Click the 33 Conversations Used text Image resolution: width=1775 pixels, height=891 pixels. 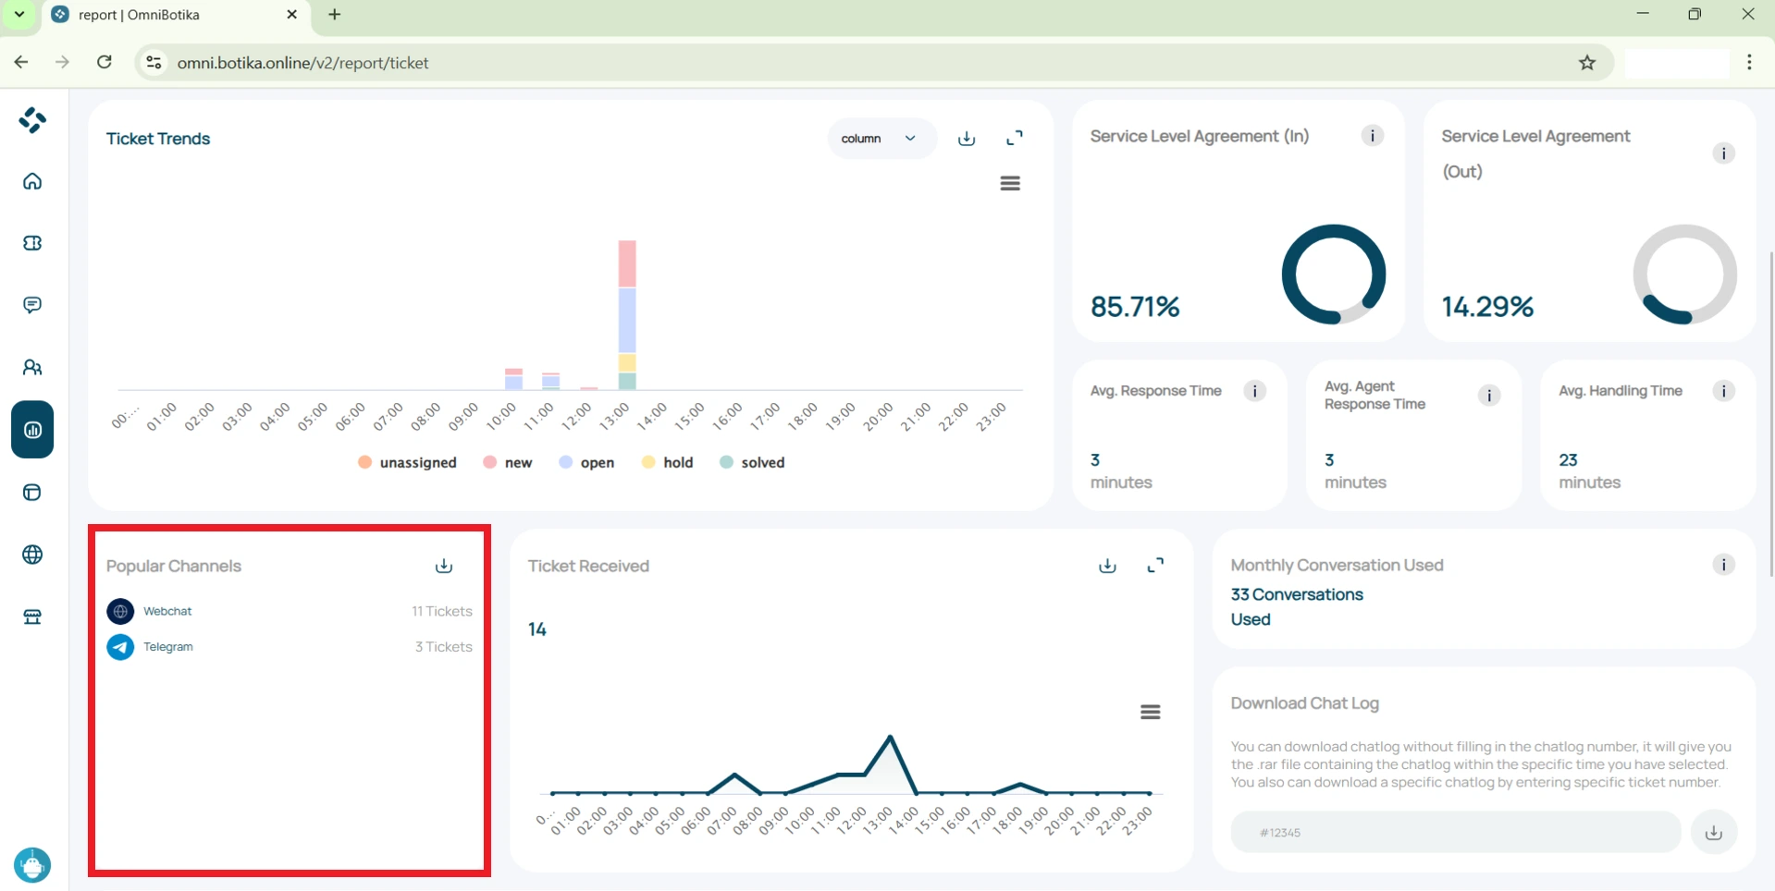1297,606
